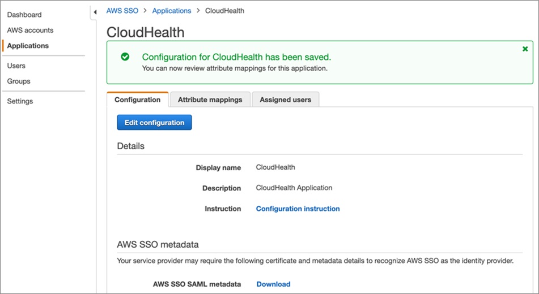Open Users in the sidebar
539x294 pixels.
[16, 66]
